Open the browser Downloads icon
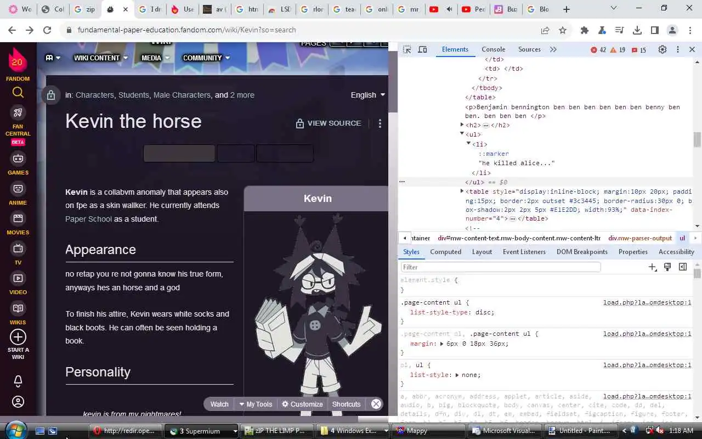The height and width of the screenshot is (439, 702). click(x=637, y=30)
